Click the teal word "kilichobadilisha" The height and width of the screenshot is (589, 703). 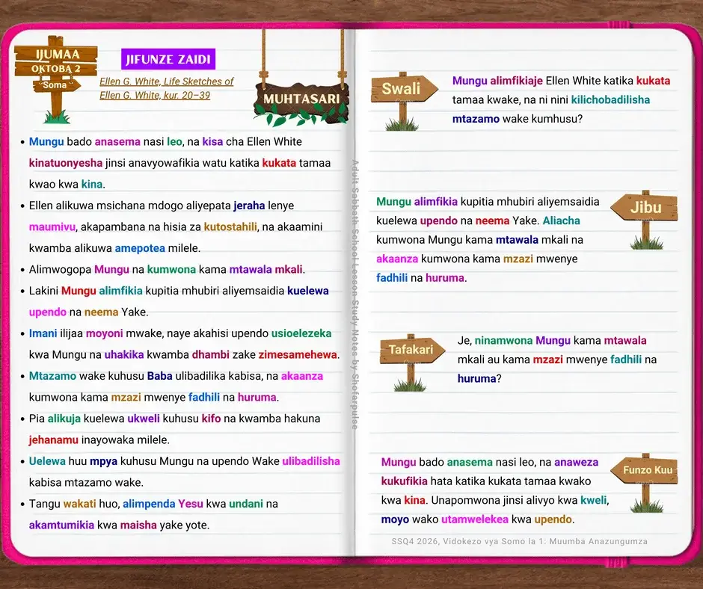coord(610,99)
